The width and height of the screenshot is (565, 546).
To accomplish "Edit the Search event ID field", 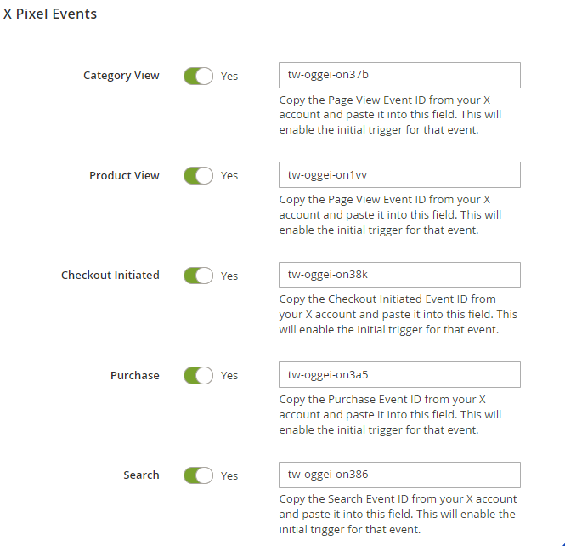I will 399,475.
